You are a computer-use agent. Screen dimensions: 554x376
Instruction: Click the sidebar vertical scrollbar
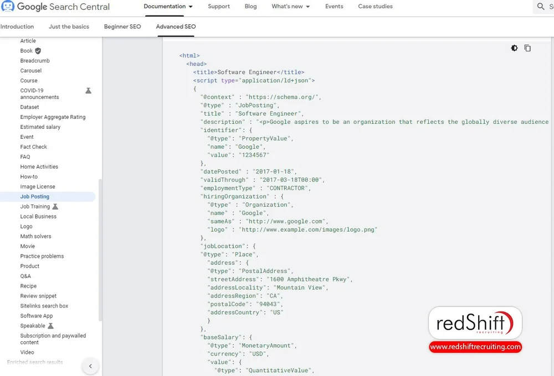100,250
